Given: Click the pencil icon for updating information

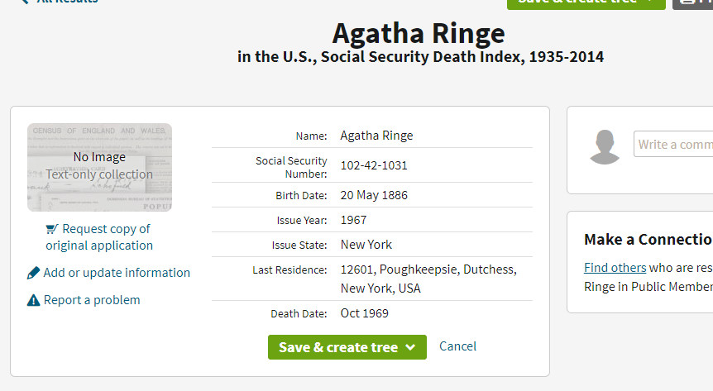Looking at the screenshot, I should point(33,273).
